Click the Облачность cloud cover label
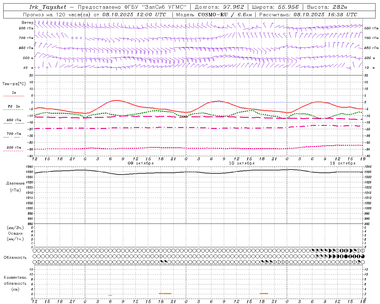Screen dimensions: 380x304 pos(15,258)
